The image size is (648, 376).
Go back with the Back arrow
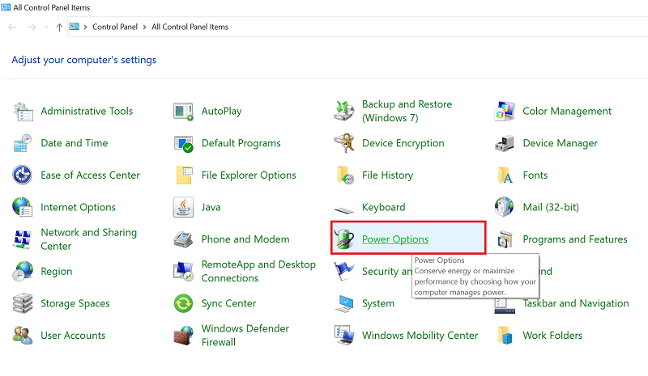(12, 27)
